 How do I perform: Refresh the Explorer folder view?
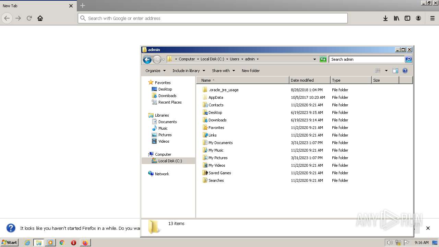click(x=323, y=59)
